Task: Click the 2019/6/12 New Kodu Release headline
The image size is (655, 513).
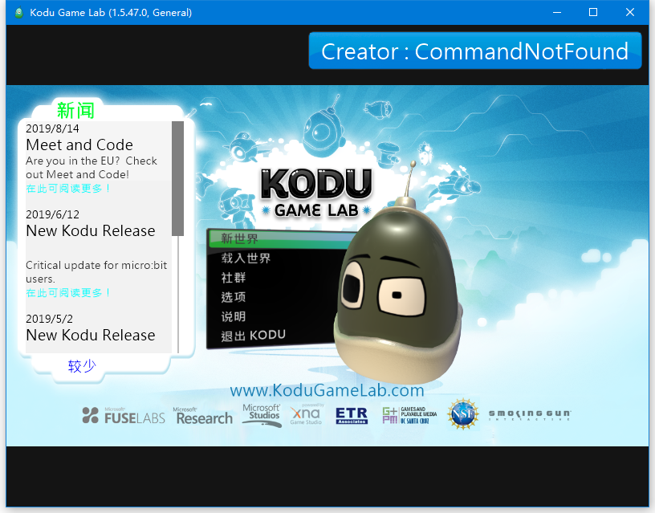Action: point(91,230)
